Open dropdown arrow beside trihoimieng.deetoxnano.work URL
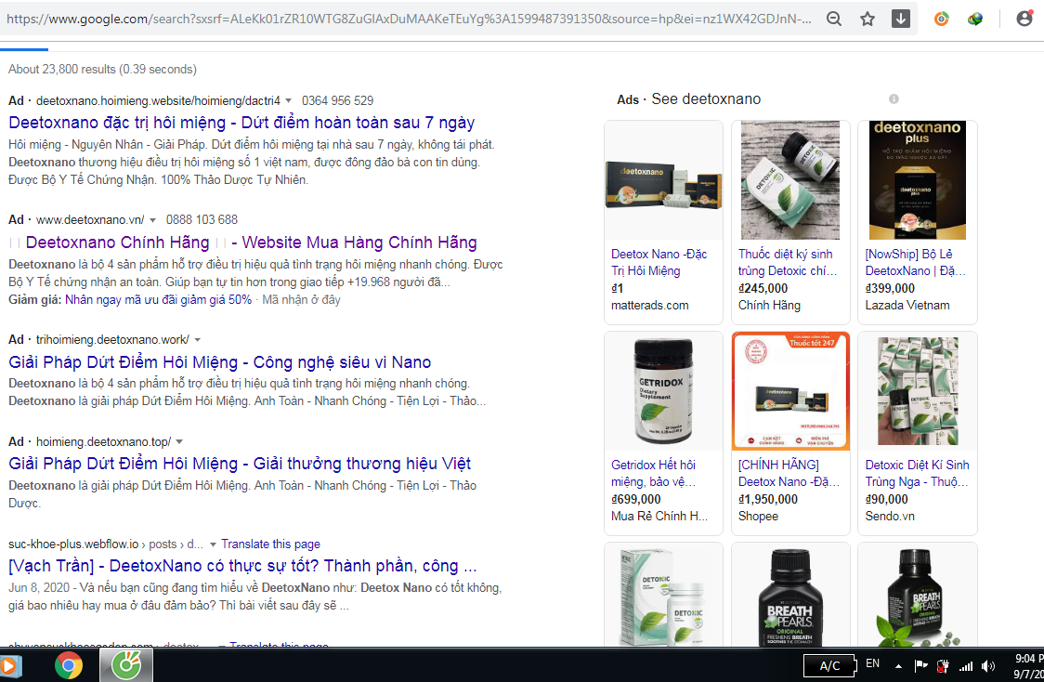Image resolution: width=1044 pixels, height=682 pixels. [x=198, y=340]
